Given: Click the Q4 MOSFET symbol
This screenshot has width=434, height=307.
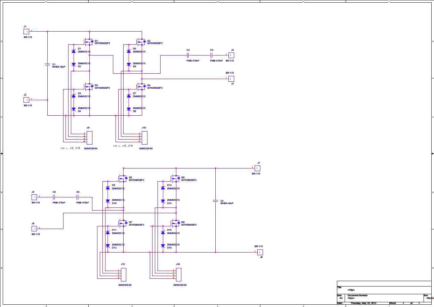Looking at the screenshot, I should click(141, 86).
